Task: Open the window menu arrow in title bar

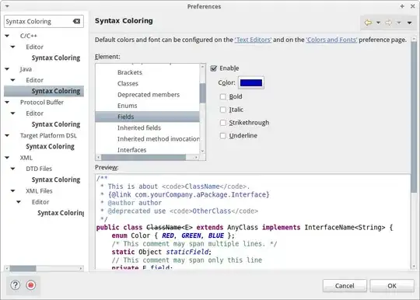Action: coord(7,6)
